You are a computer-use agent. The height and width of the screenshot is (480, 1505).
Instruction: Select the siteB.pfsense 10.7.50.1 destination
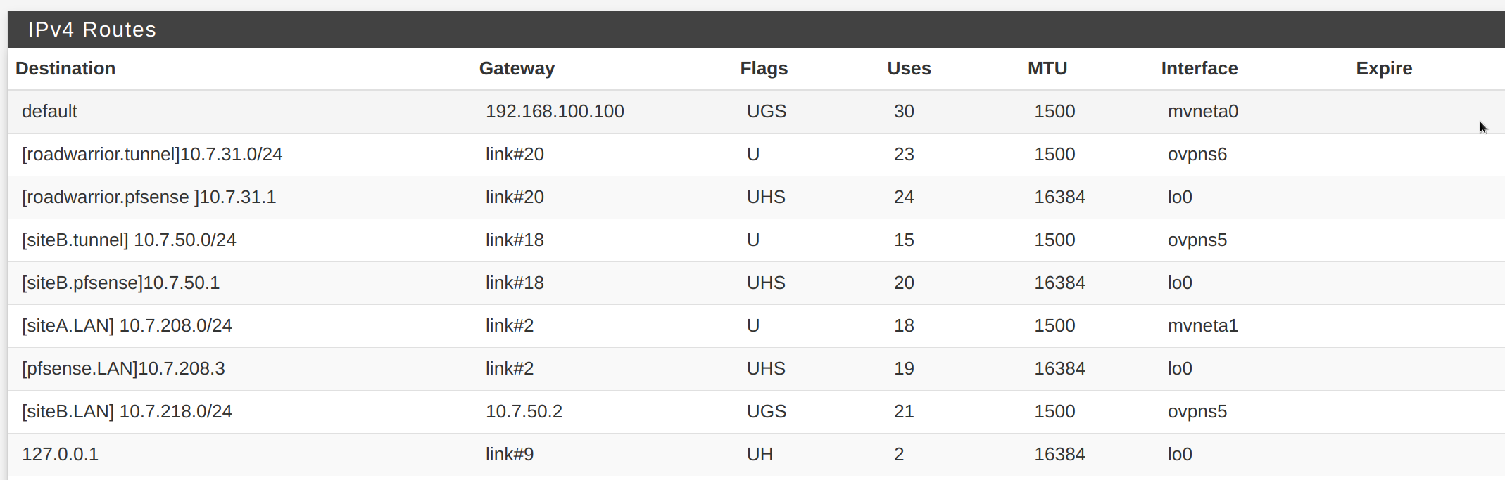(120, 283)
